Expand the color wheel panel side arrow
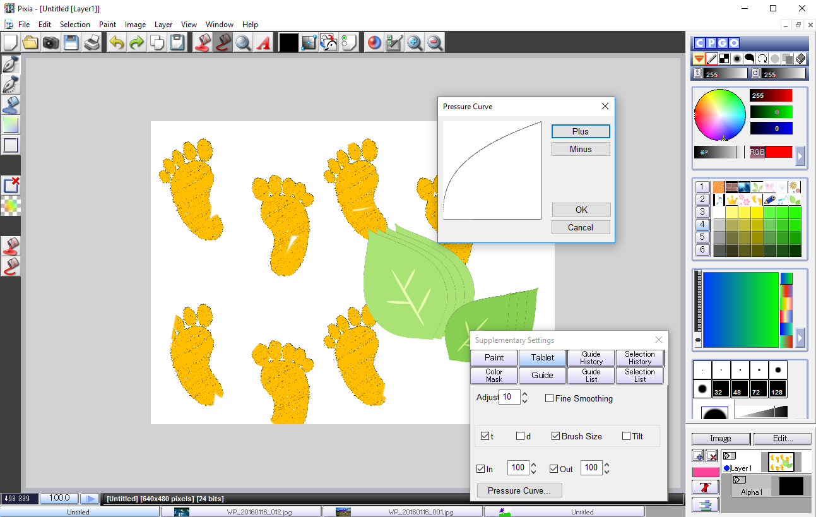This screenshot has width=816, height=517. (800, 155)
